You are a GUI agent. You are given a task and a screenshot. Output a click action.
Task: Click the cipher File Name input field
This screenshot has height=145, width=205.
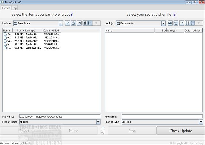[162, 117]
